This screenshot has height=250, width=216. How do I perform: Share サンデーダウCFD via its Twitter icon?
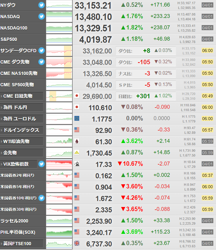(x=42, y=50)
